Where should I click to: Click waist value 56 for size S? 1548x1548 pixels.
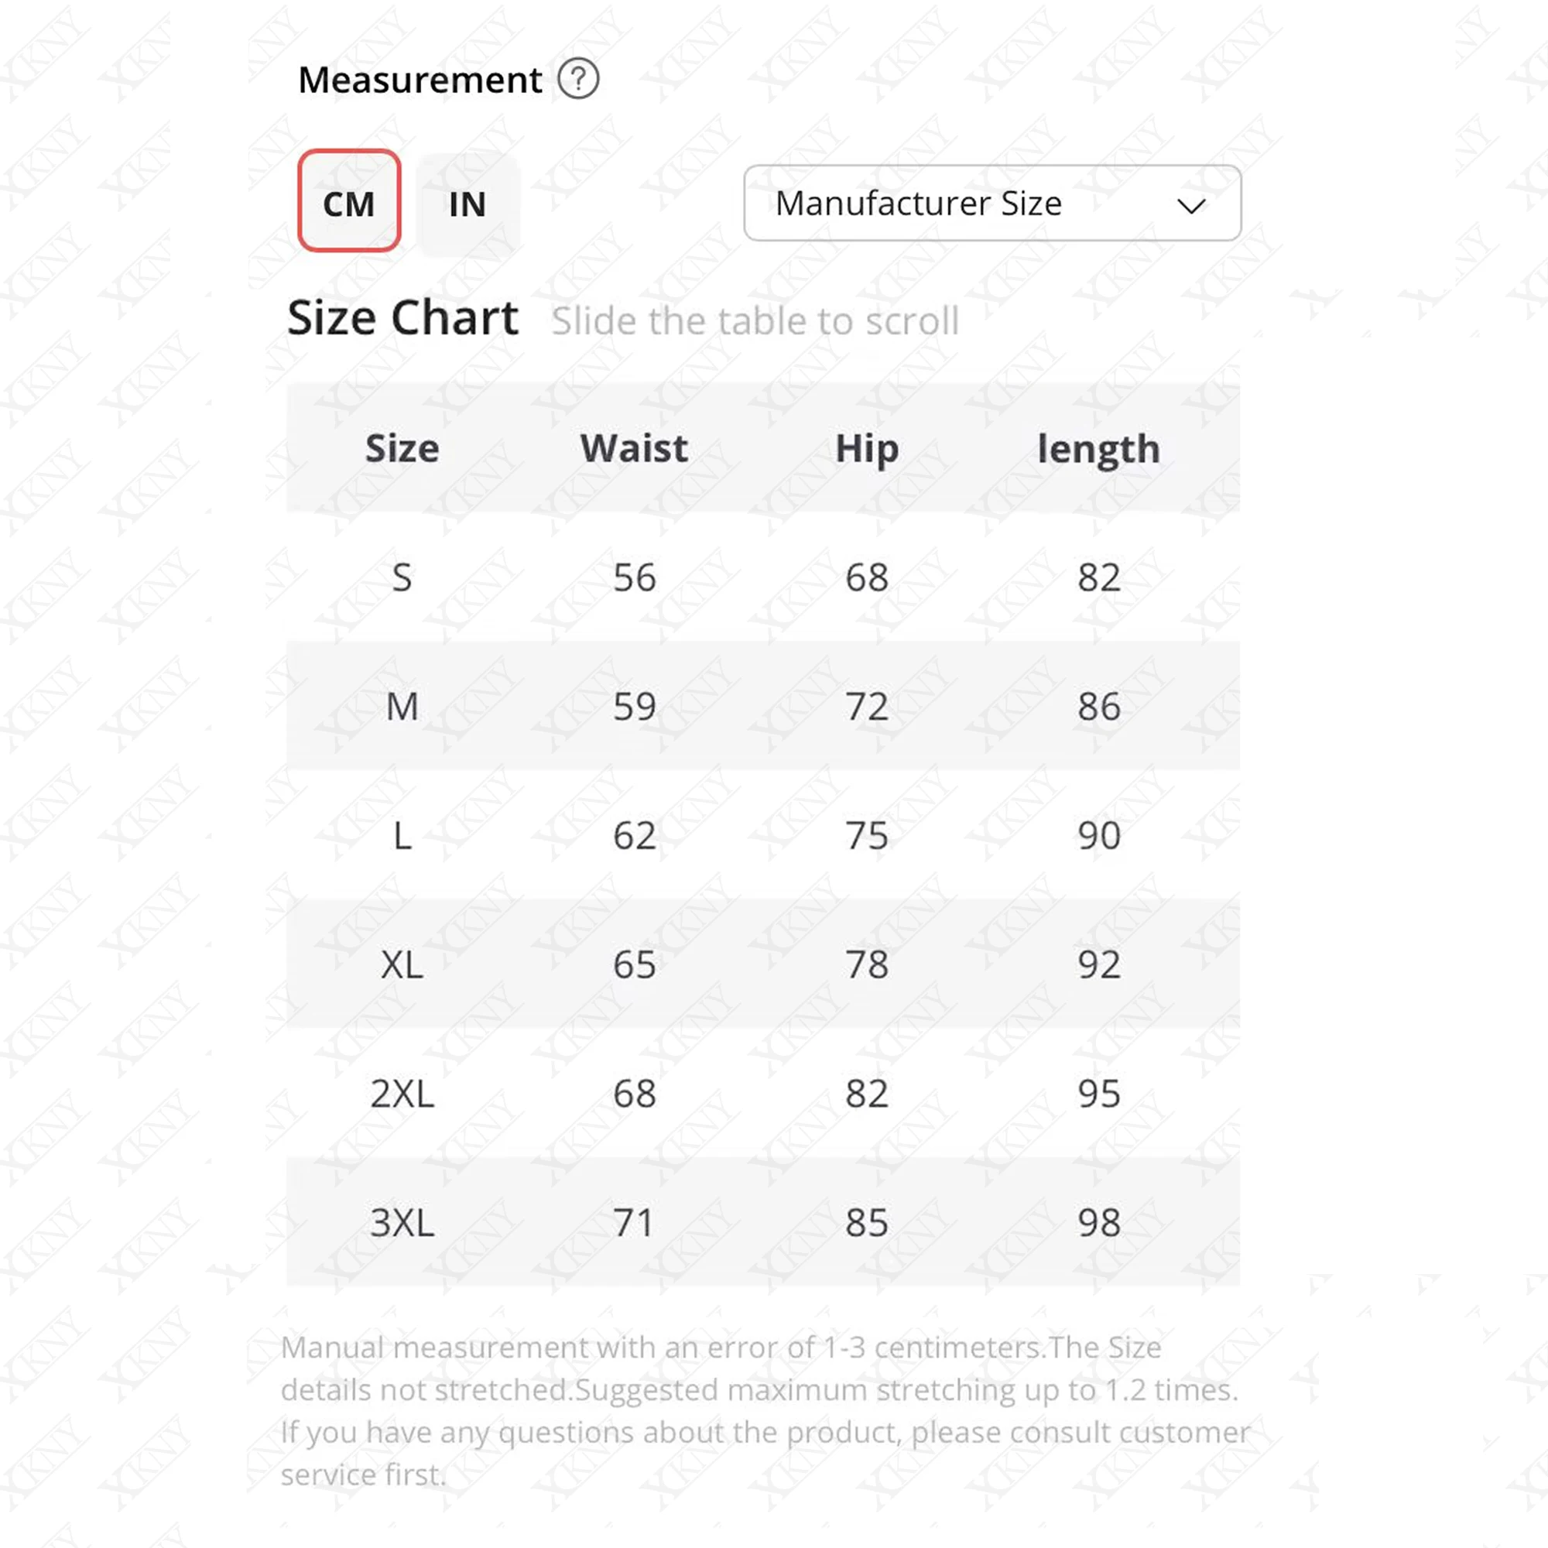point(634,577)
